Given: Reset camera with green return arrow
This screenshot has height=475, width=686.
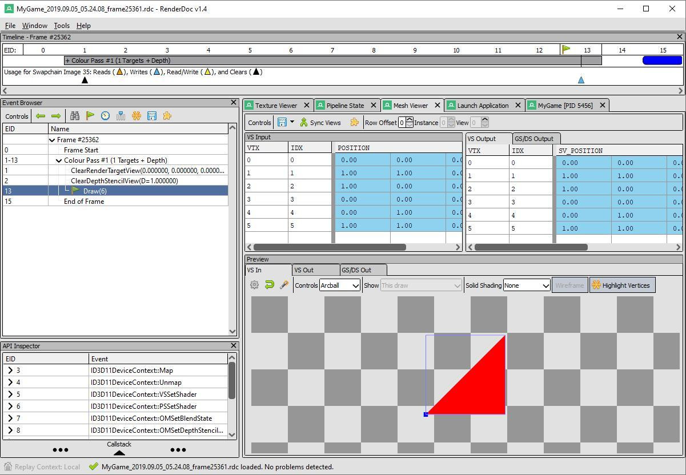Looking at the screenshot, I should tap(270, 285).
